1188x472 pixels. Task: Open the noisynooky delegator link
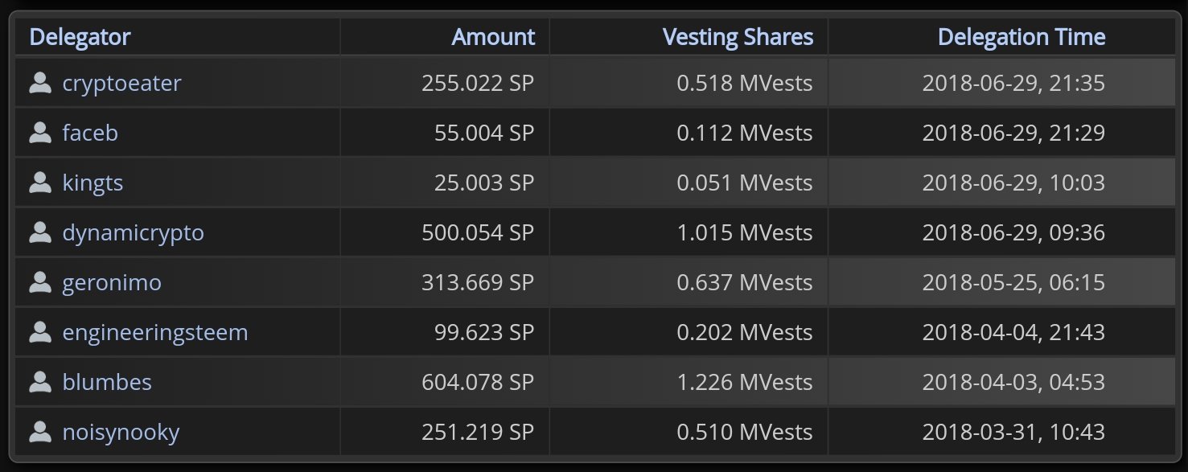(121, 432)
